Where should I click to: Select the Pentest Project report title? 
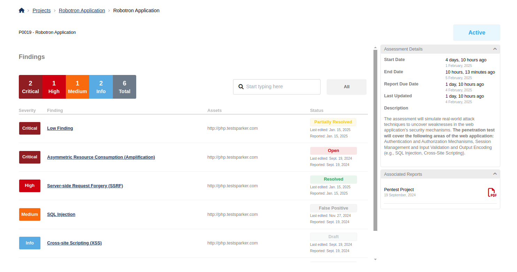click(x=399, y=190)
